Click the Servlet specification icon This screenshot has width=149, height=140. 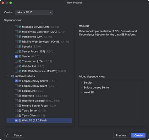(x=20, y=56)
